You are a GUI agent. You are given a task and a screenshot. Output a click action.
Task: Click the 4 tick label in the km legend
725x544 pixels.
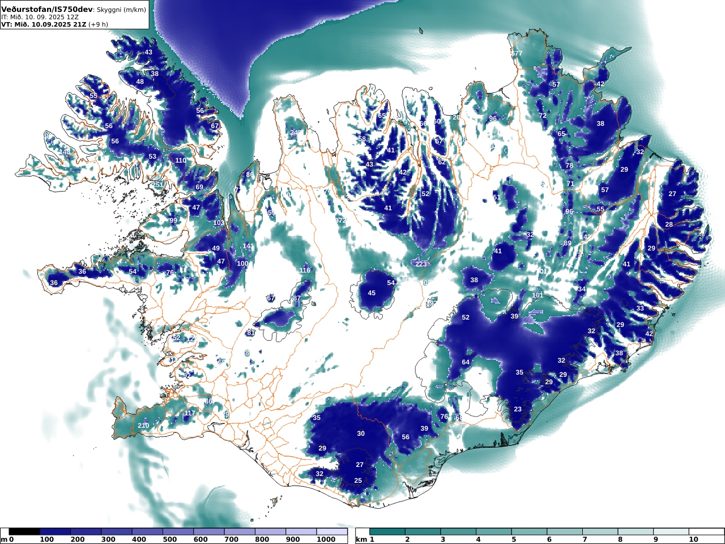(478, 539)
